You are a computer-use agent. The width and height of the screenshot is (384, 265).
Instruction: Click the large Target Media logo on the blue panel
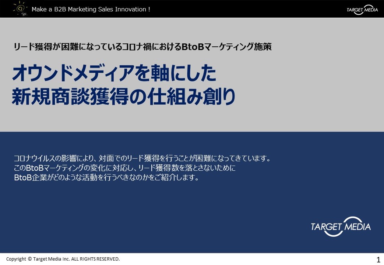(341, 226)
